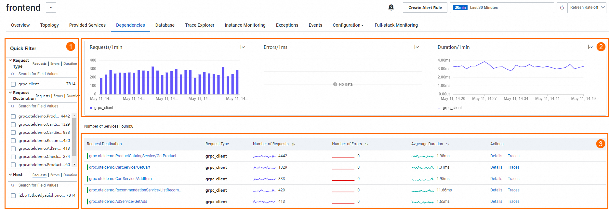Check the iZbp15tko9dyauixhpno host checkbox
The height and width of the screenshot is (209, 609).
tap(13, 196)
